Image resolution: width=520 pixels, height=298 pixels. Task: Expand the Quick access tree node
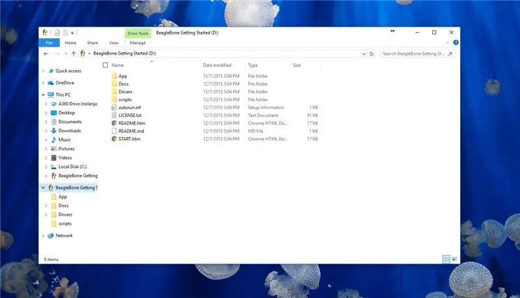43,71
